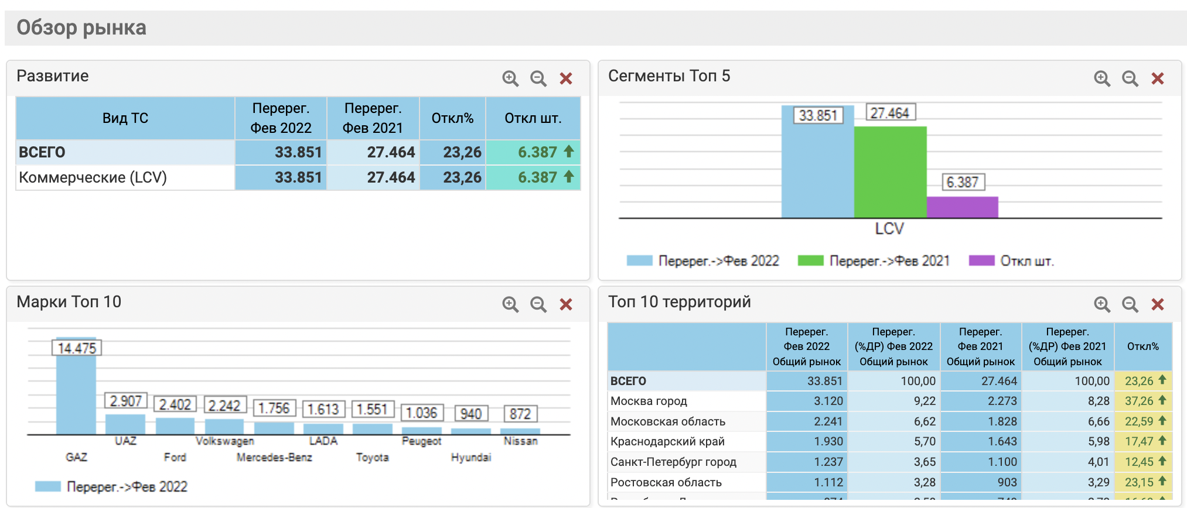Viewport: 1187px width, 508px height.
Task: Close the Топ 10 территорий panel
Action: click(1158, 304)
